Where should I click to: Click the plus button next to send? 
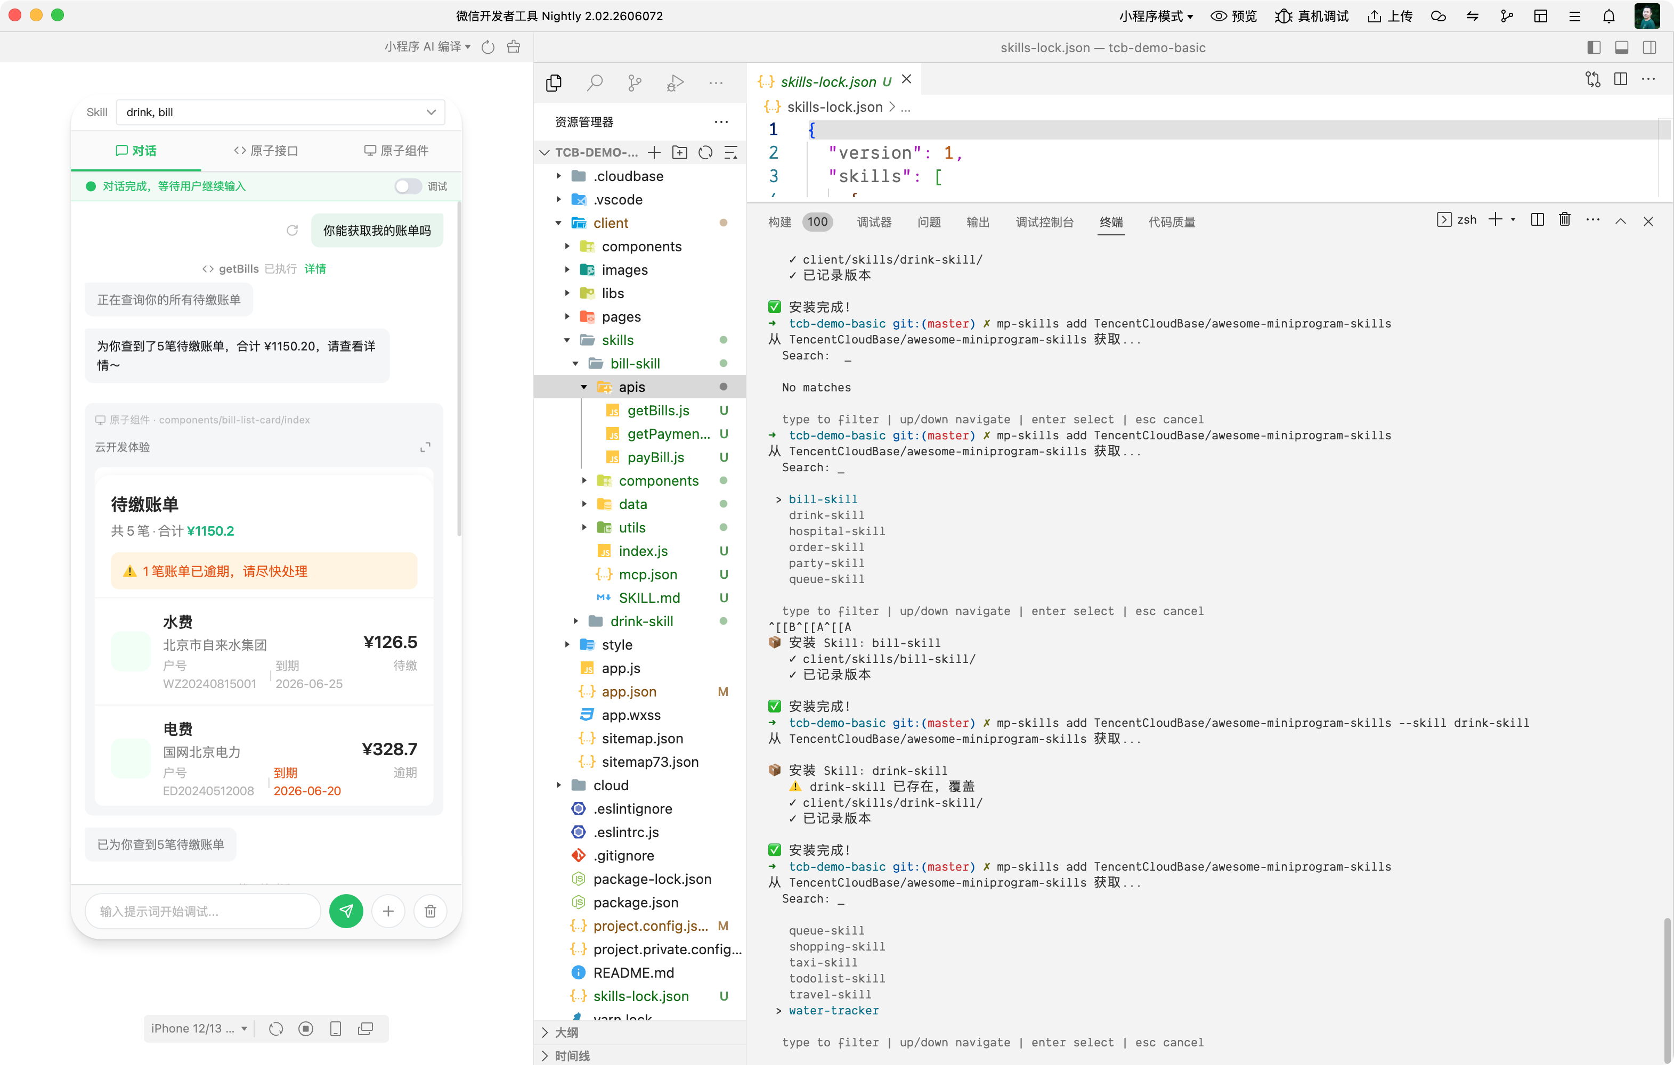click(388, 911)
